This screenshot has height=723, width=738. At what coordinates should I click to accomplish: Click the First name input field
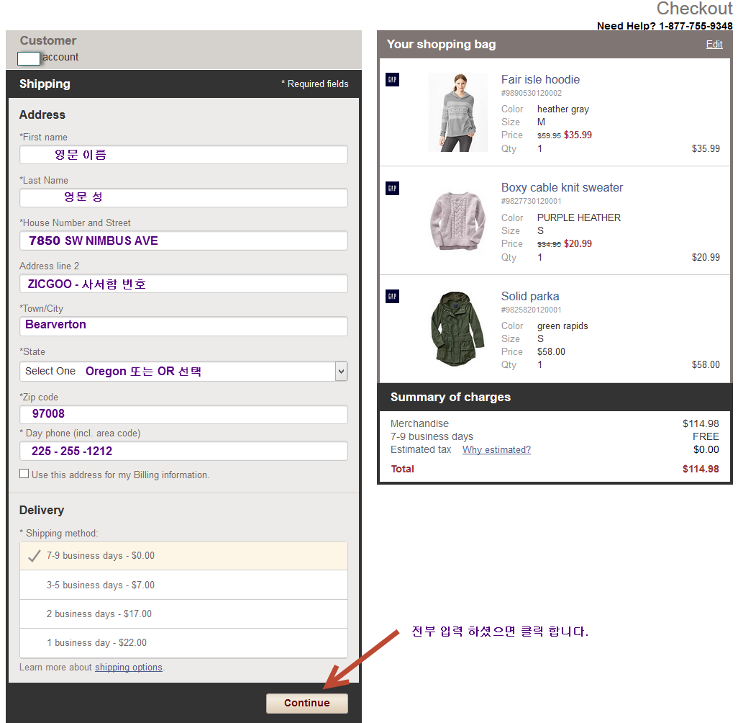[183, 155]
